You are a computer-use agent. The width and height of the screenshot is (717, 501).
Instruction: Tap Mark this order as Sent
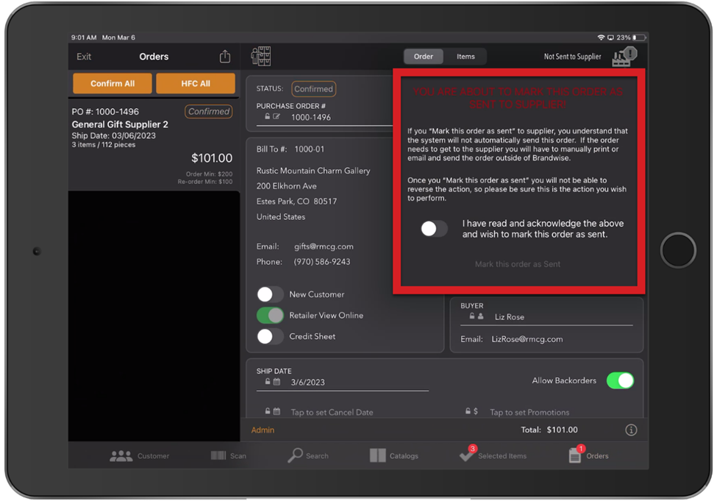517,264
